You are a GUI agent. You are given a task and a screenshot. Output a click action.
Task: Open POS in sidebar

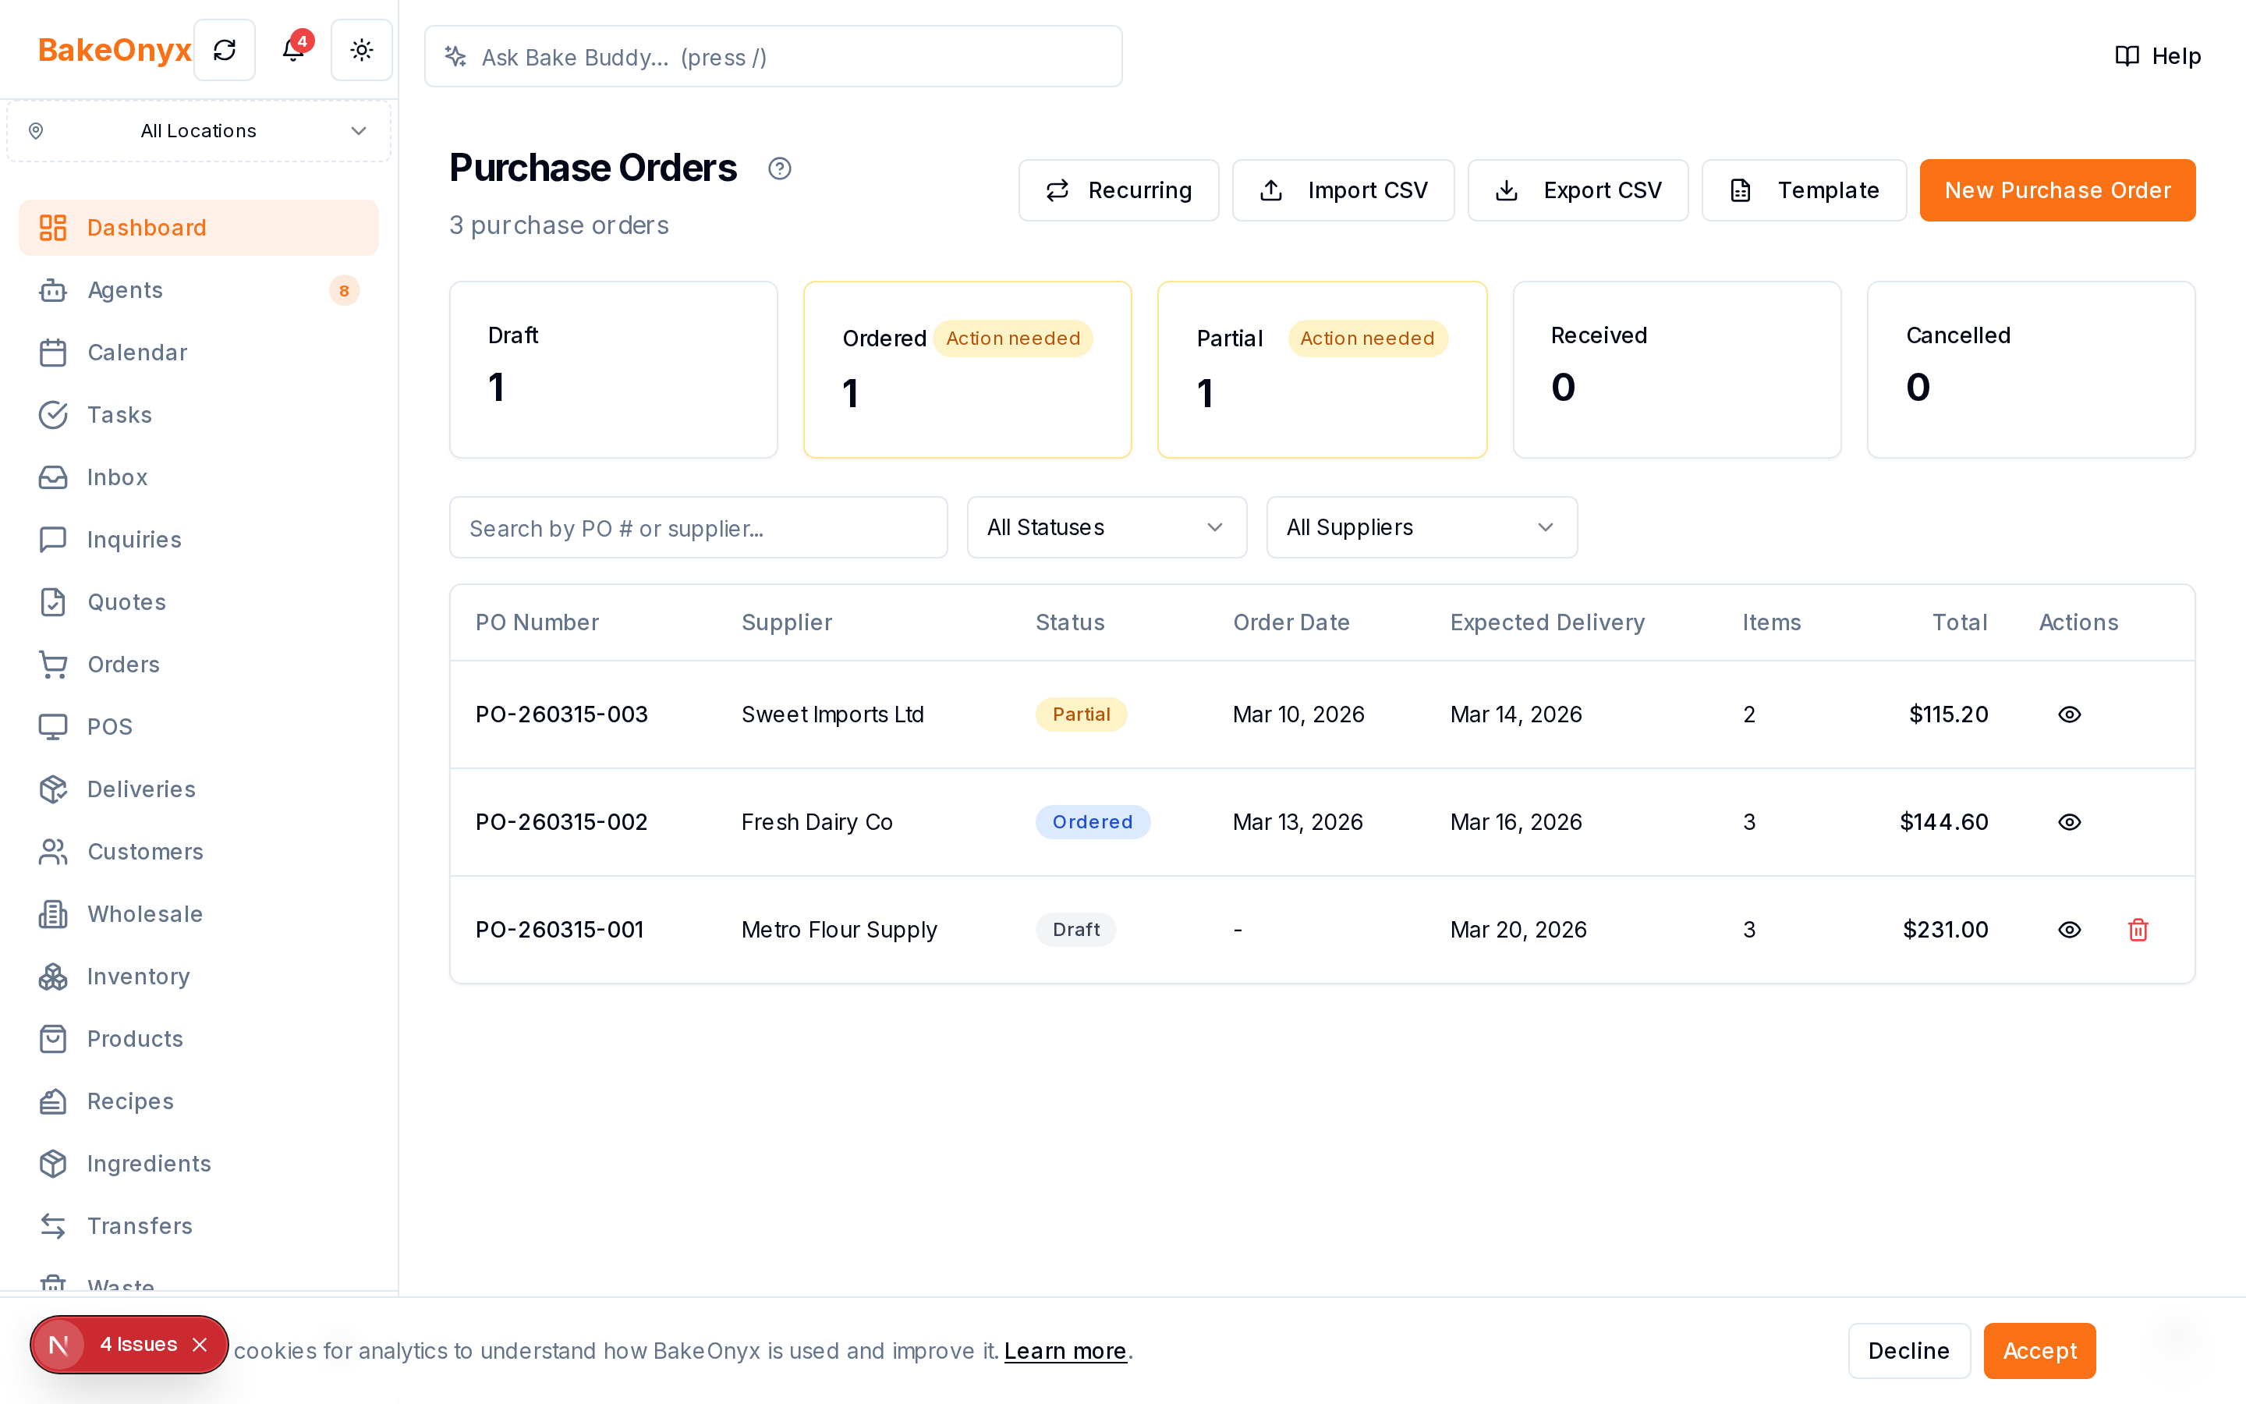[199, 726]
